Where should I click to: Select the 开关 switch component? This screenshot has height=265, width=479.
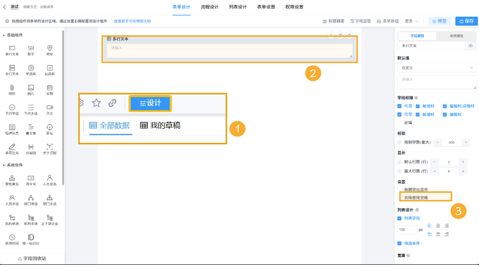(50, 110)
